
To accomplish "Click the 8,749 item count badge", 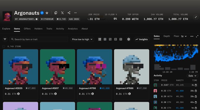I will pyautogui.click(x=61, y=19).
